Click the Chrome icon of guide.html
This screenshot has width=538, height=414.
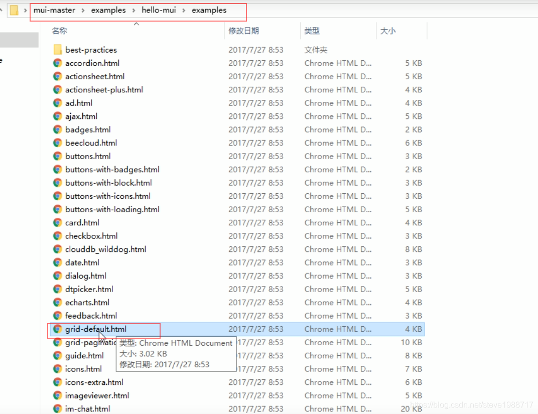pos(58,356)
